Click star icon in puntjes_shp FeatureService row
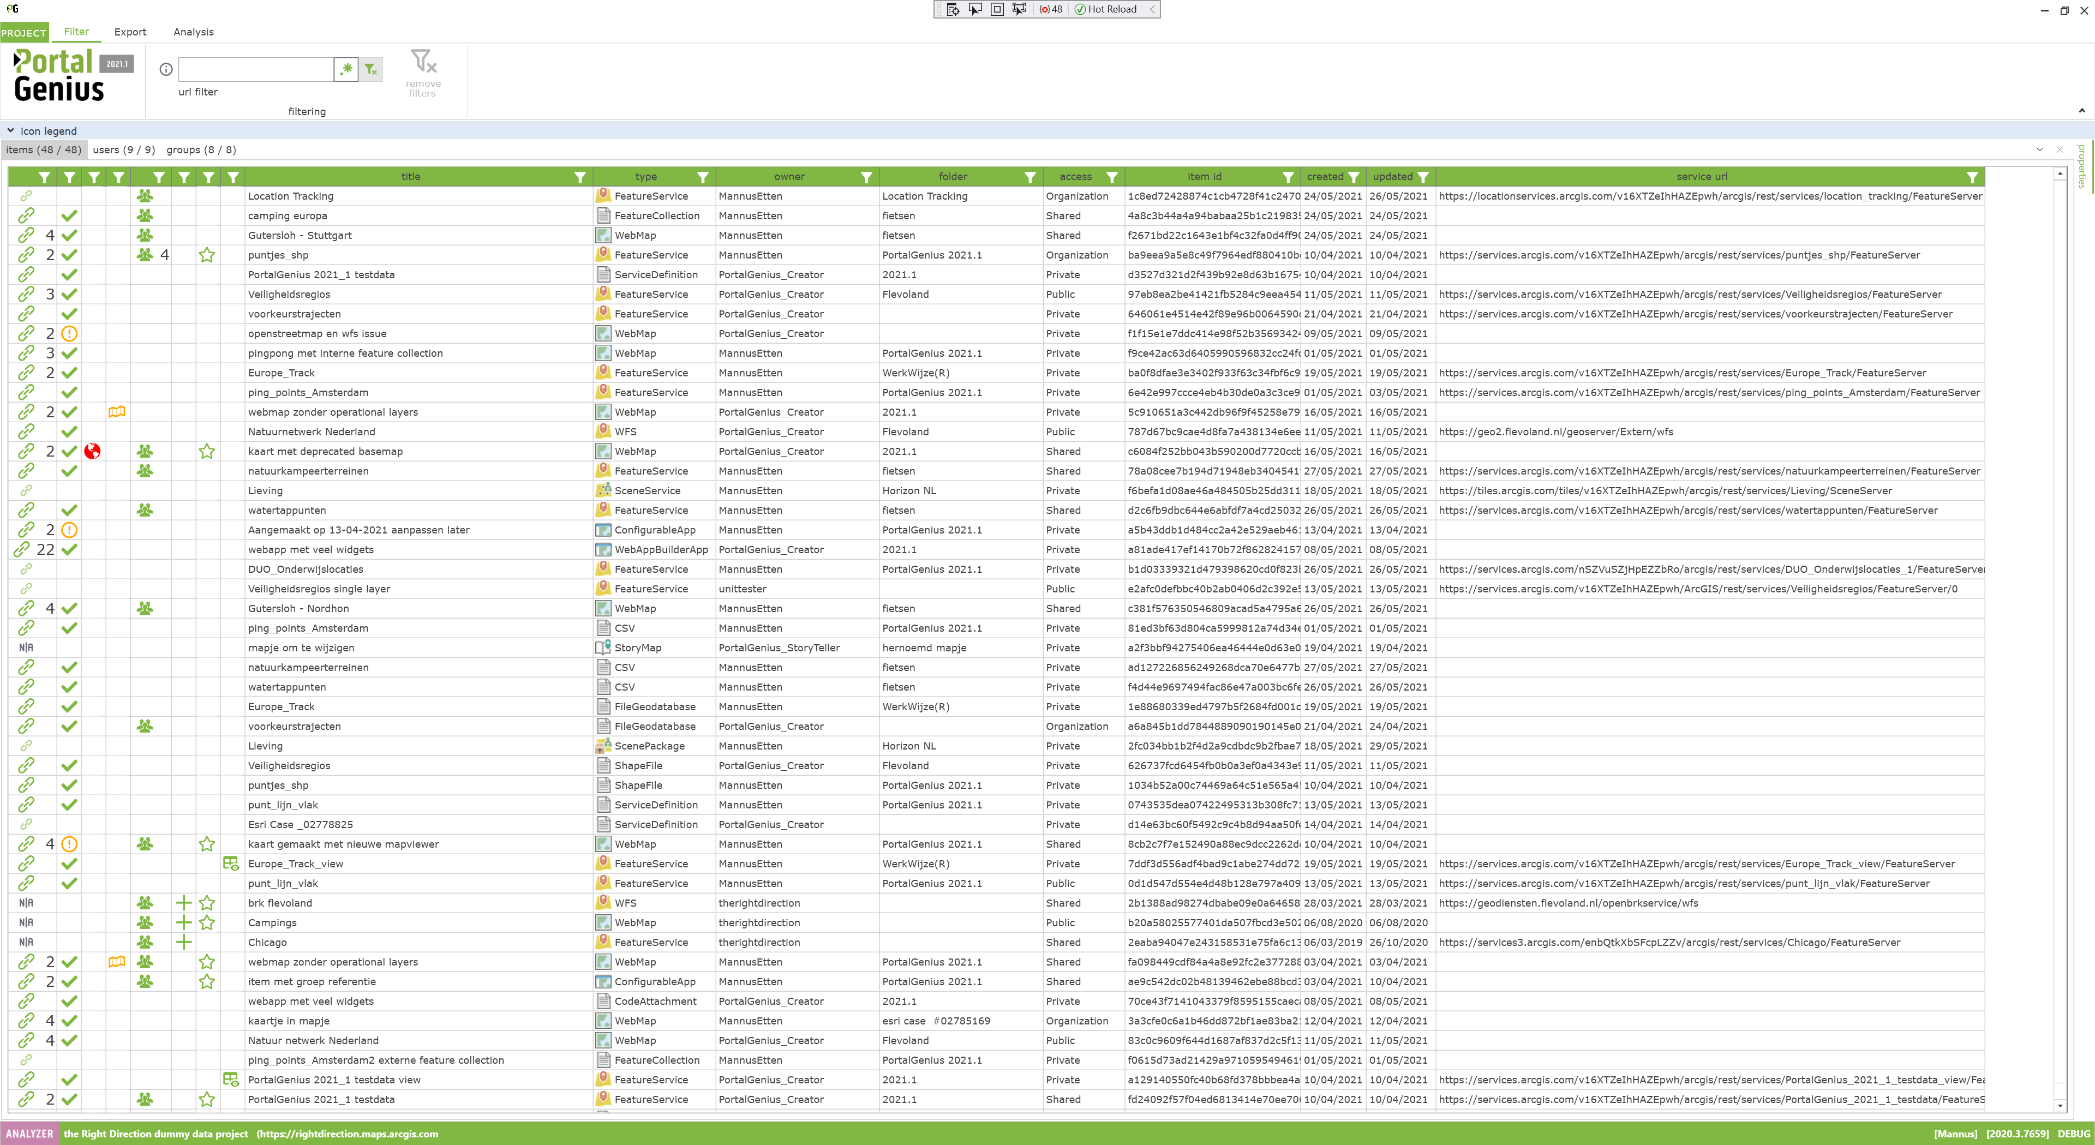Image resolution: width=2095 pixels, height=1145 pixels. (x=207, y=255)
